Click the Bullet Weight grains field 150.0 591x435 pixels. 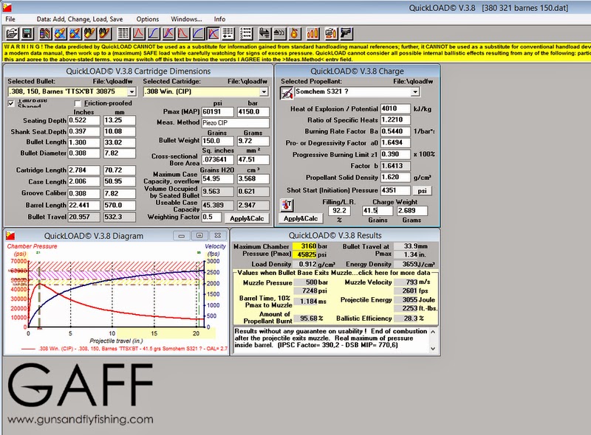click(217, 141)
